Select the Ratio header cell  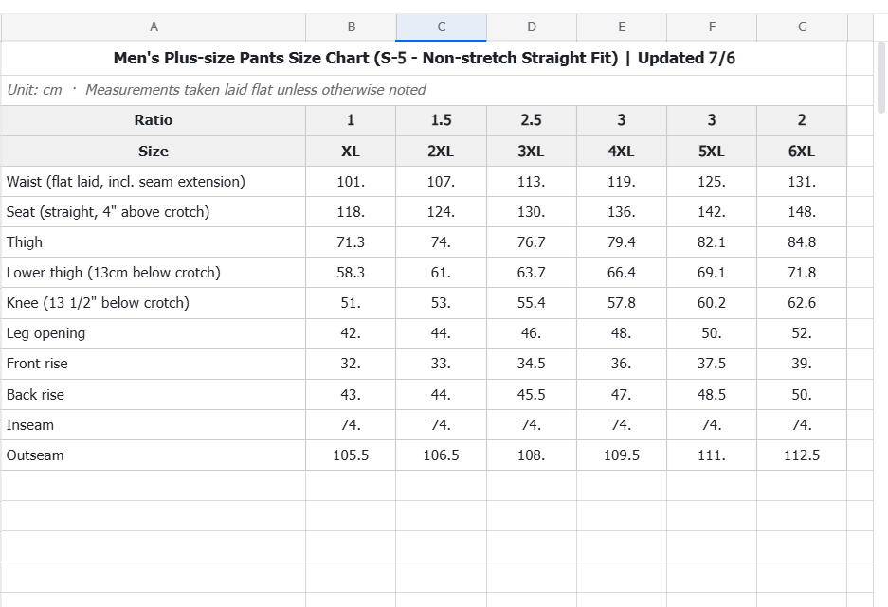click(154, 120)
